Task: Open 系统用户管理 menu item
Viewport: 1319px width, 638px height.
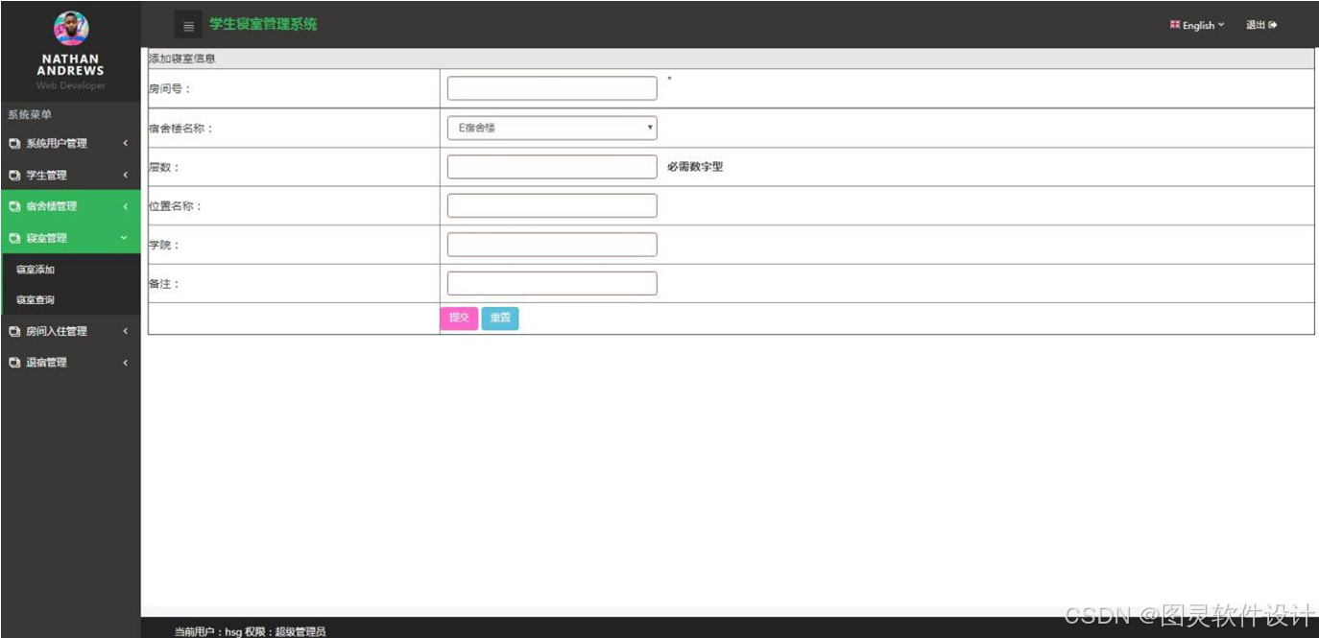Action: (70, 144)
